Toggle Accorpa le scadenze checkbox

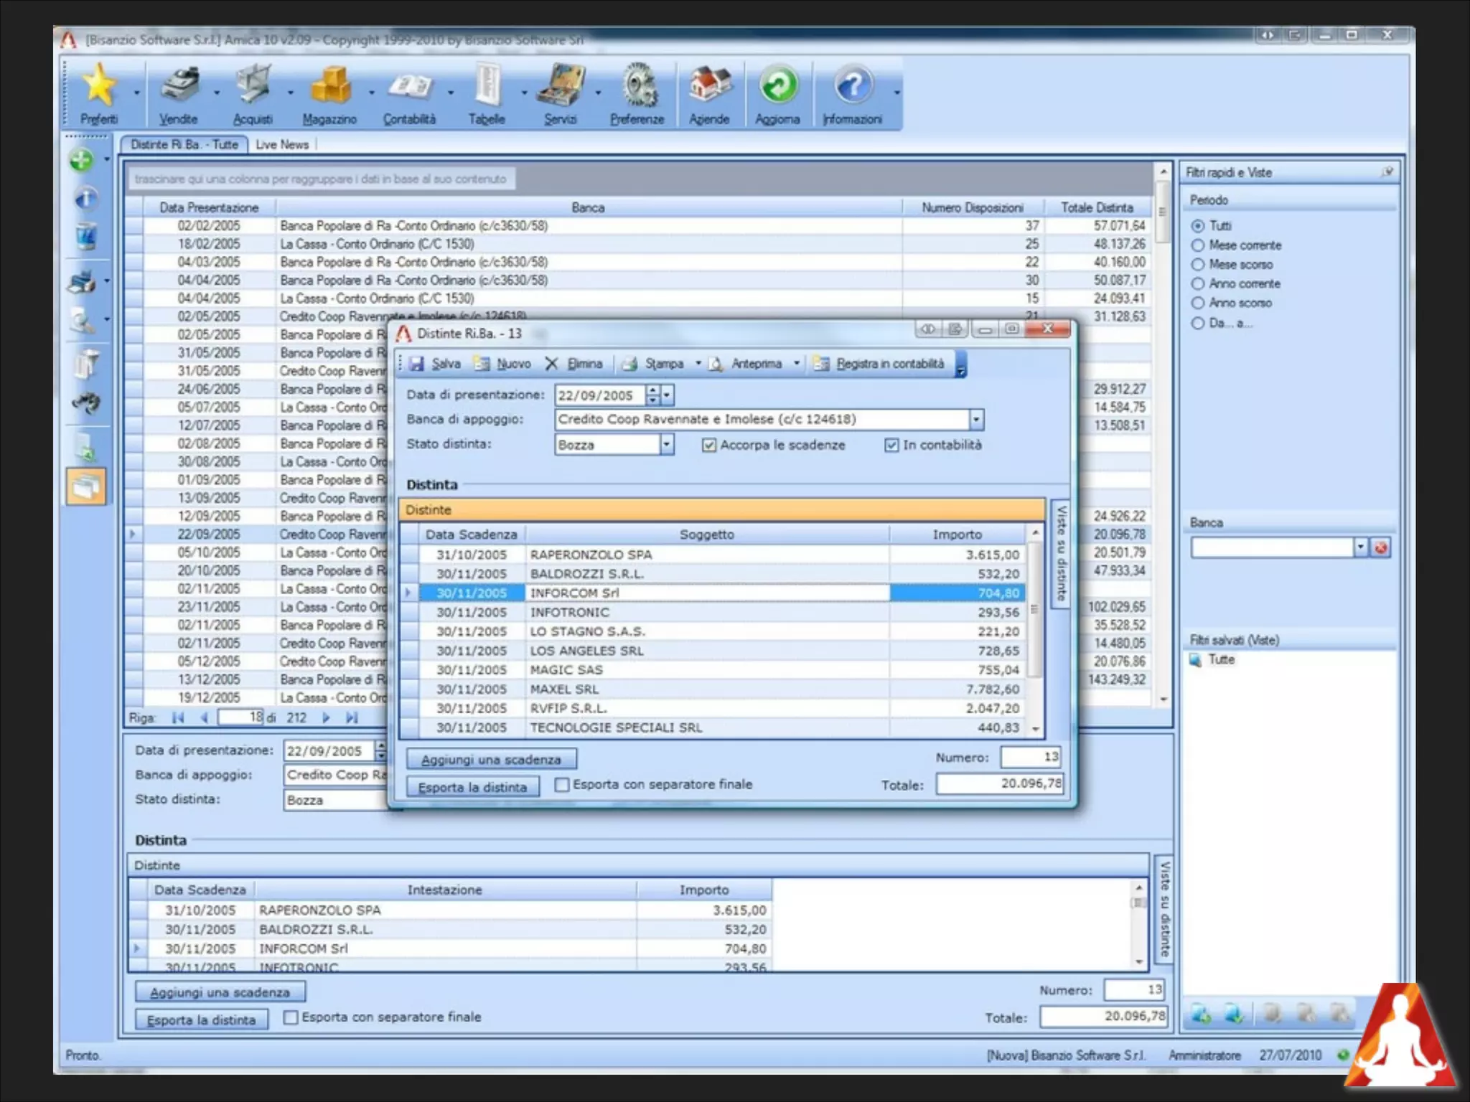coord(709,446)
